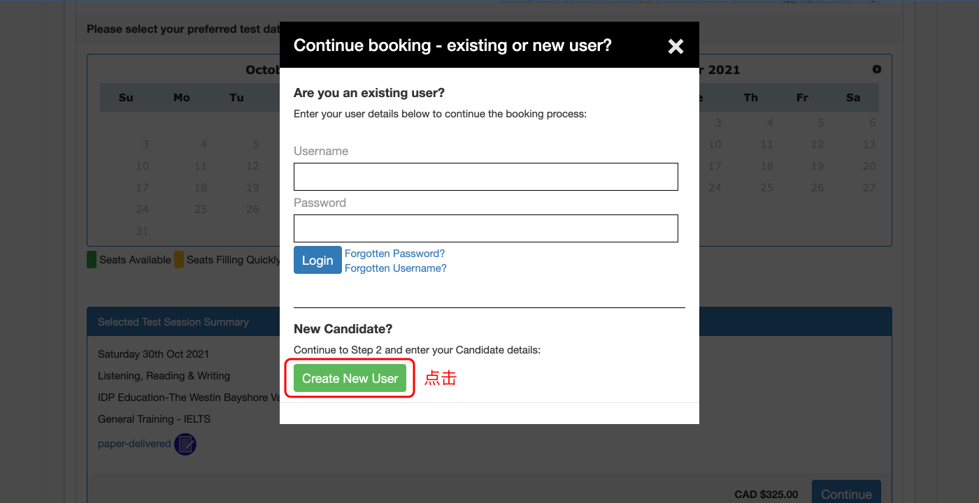
Task: Select October 19 in the calendar
Action: click(252, 188)
